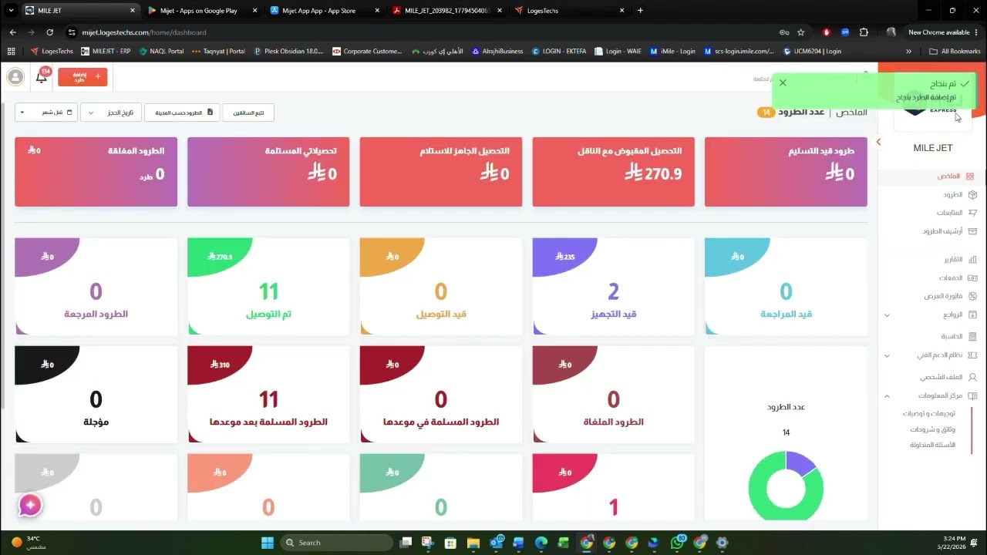This screenshot has width=987, height=555.
Task: Click the نظام الدعم الفني ticket icon
Action: coord(972,355)
